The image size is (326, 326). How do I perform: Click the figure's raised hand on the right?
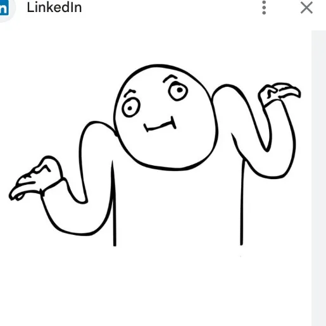(279, 94)
